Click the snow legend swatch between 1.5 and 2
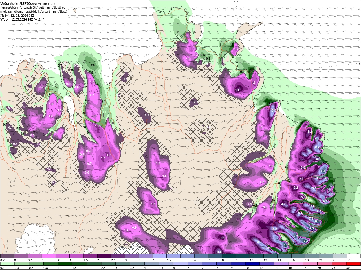Screen dimensions: 361x270 (x=91, y=256)
